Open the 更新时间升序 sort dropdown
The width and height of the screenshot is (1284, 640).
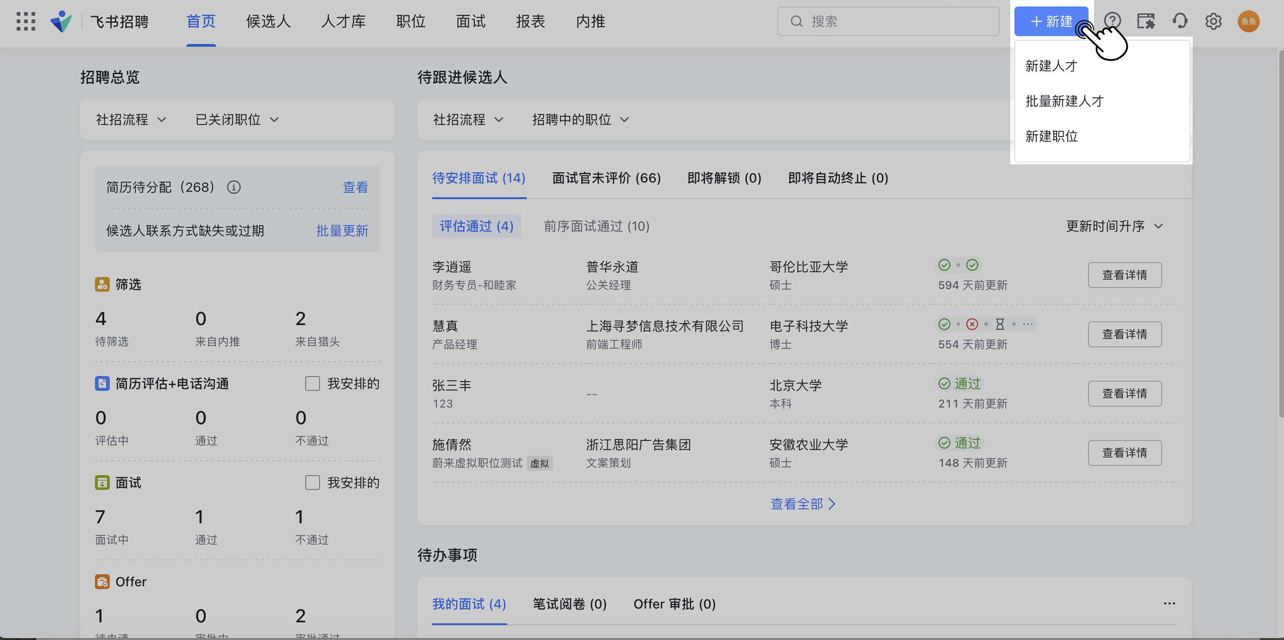pyautogui.click(x=1114, y=226)
